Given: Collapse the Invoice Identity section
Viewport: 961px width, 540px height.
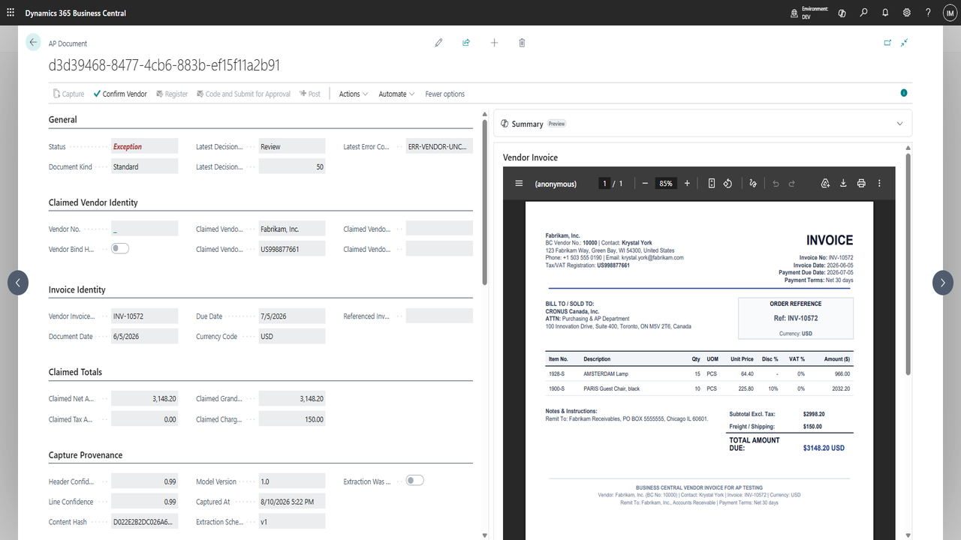Looking at the screenshot, I should click(77, 289).
